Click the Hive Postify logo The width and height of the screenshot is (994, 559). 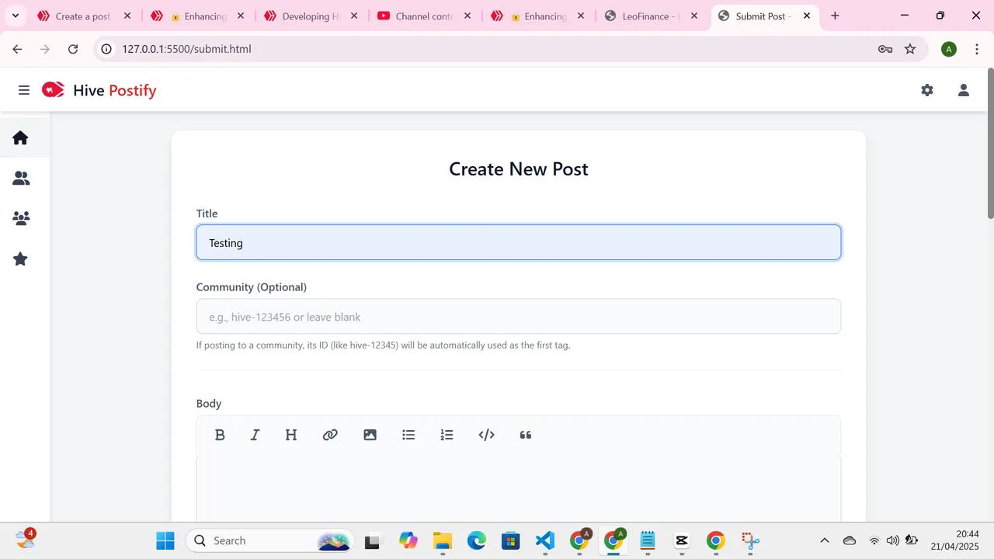coord(99,90)
